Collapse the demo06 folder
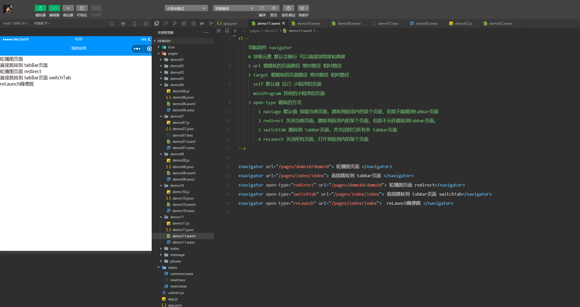The image size is (580, 307). click(x=161, y=85)
